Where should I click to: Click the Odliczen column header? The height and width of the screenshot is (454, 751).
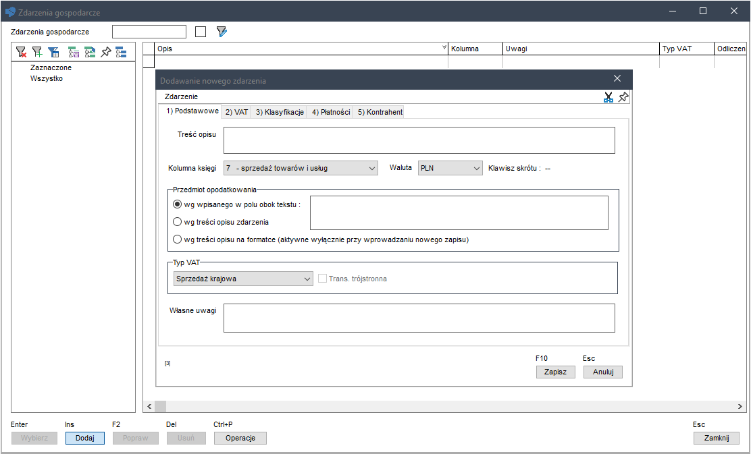tap(731, 49)
